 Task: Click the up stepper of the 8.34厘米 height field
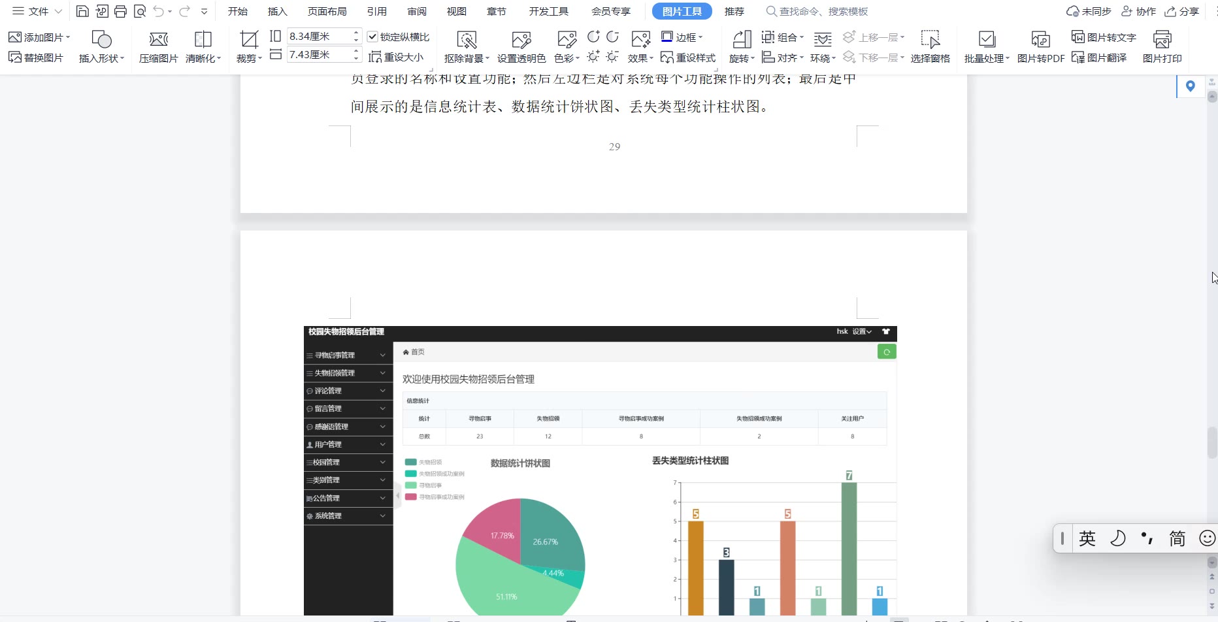[x=356, y=32]
